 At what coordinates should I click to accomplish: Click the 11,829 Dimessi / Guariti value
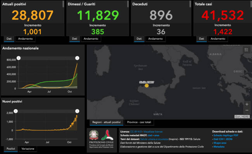pos(98,15)
